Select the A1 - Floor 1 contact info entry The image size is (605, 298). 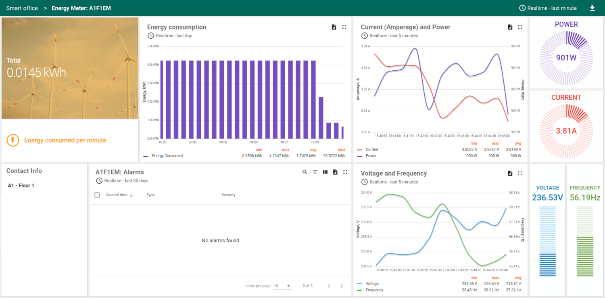click(x=21, y=186)
